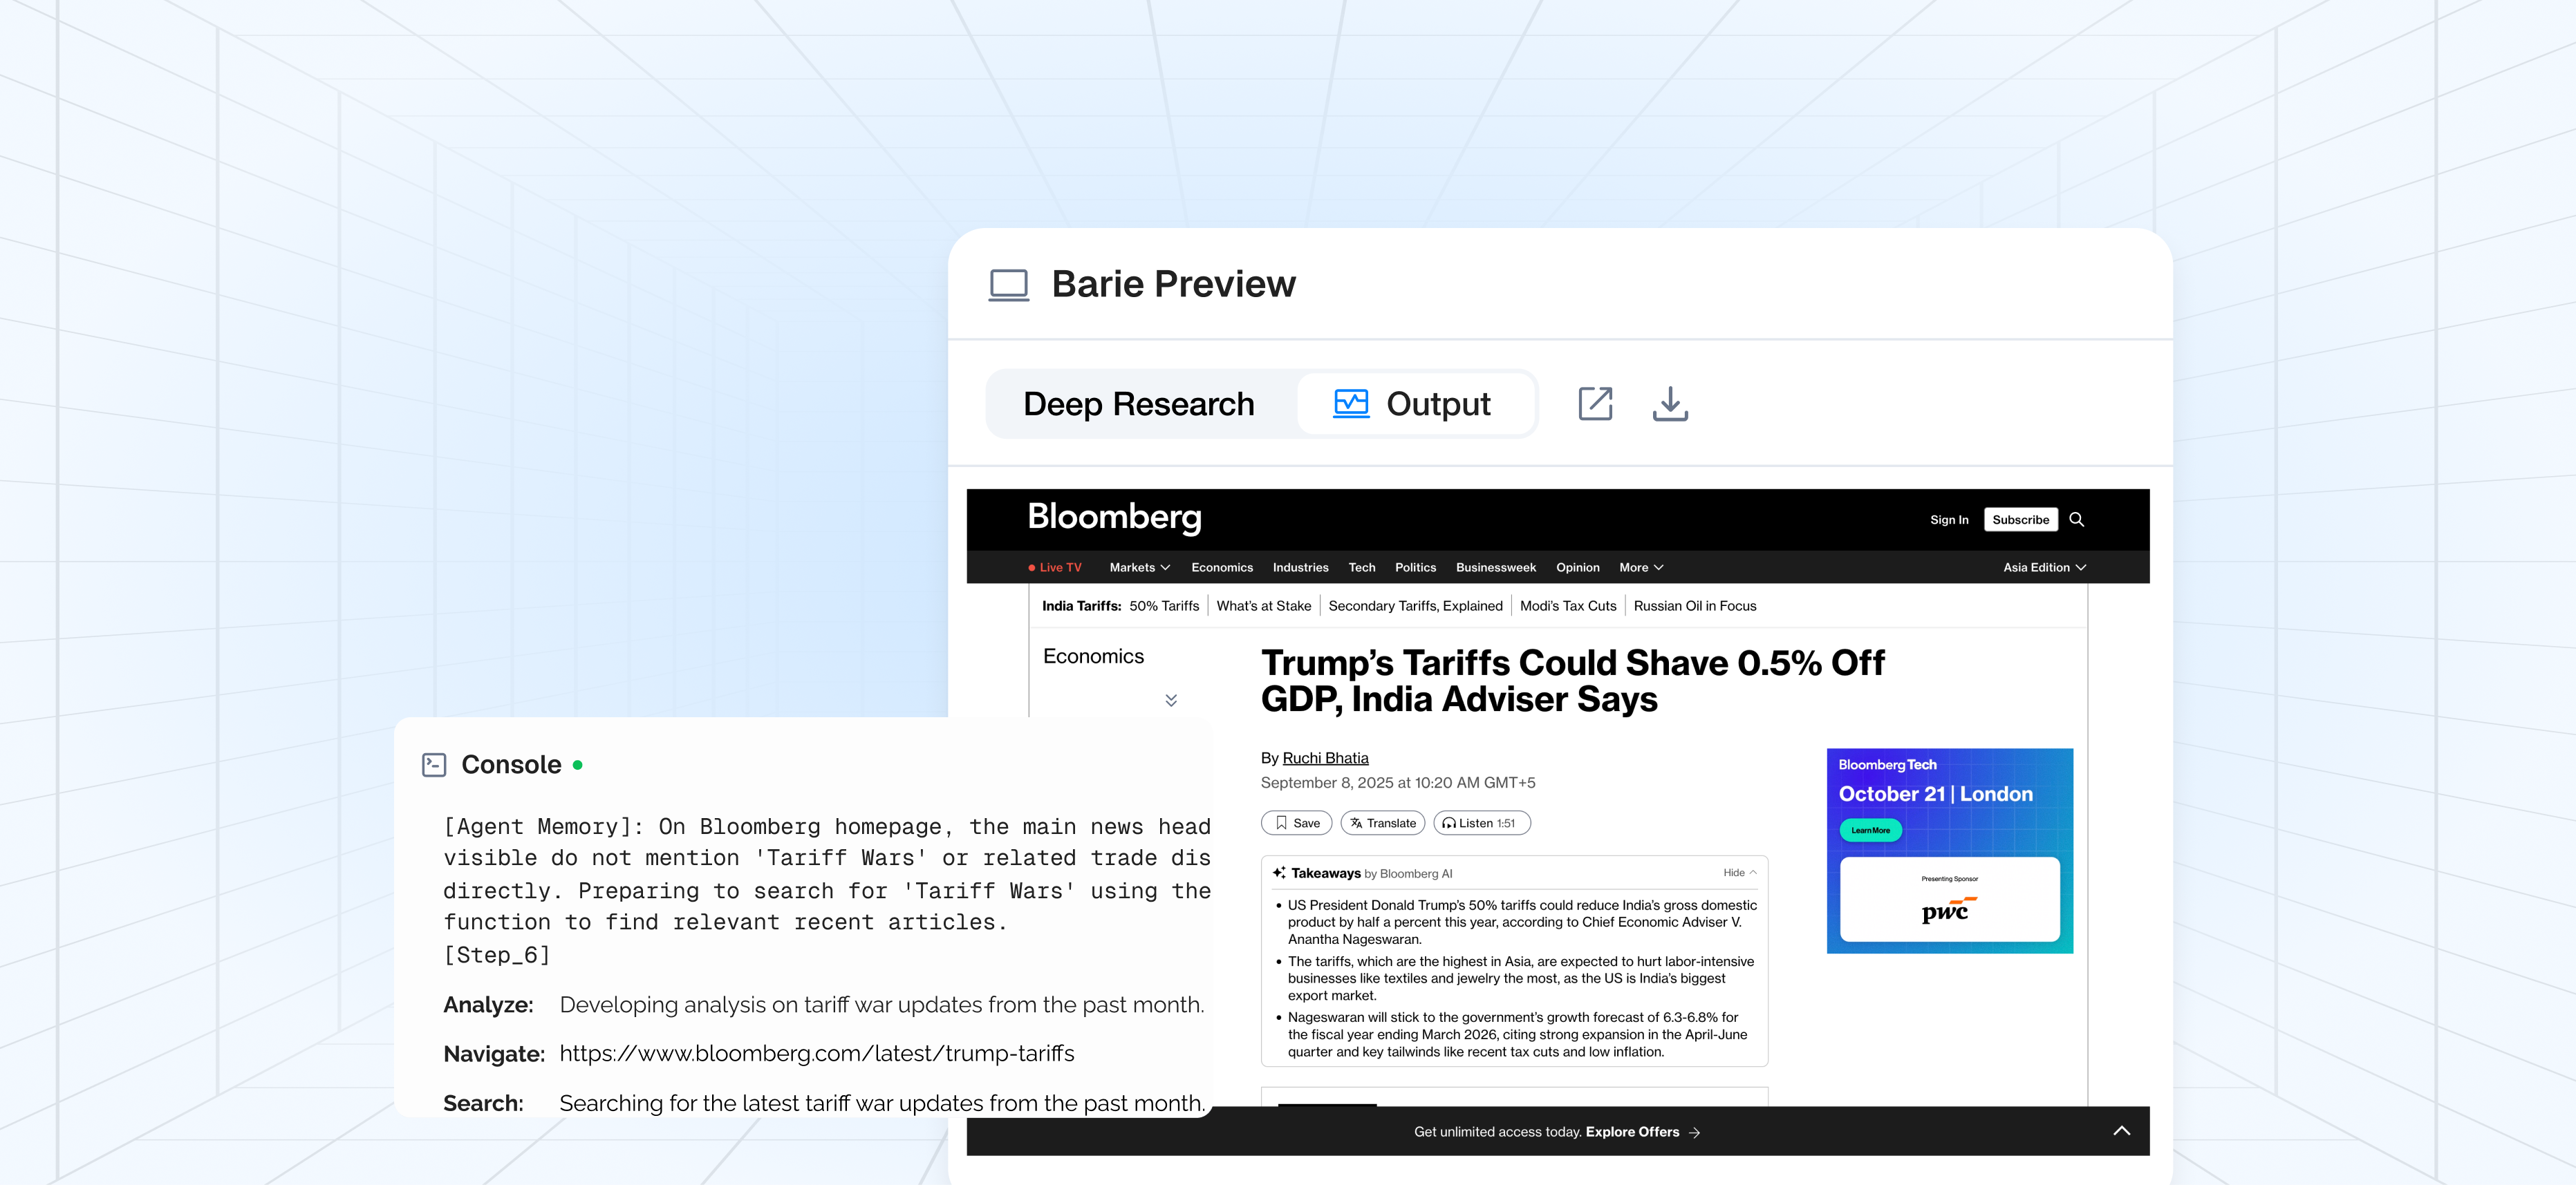The width and height of the screenshot is (2576, 1185).
Task: Click Learn More on Bloomberg Tech ad
Action: tap(1870, 831)
